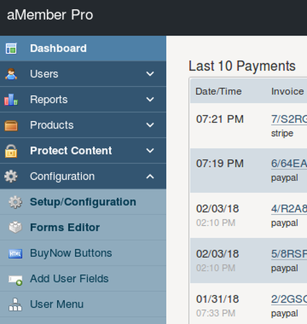Click the User Menu sitemap icon
Viewport: 307px width, 324px height.
(15, 305)
